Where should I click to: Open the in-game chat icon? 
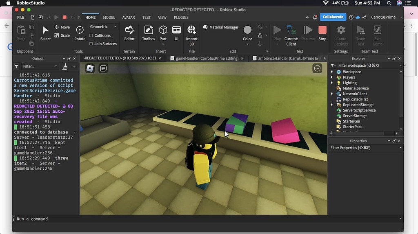(104, 68)
